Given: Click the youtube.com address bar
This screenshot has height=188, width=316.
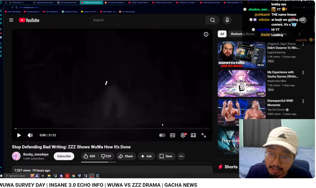Looking at the screenshot, I should (29, 7).
